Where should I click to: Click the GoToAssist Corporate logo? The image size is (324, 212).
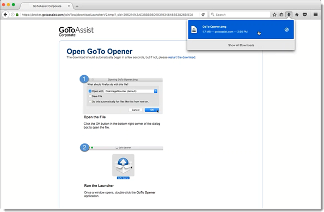(x=76, y=32)
